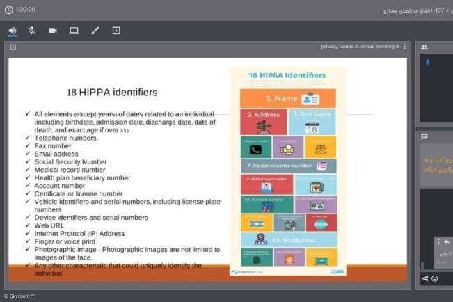Select the 'privacy issues in virtual learning' title

click(357, 47)
